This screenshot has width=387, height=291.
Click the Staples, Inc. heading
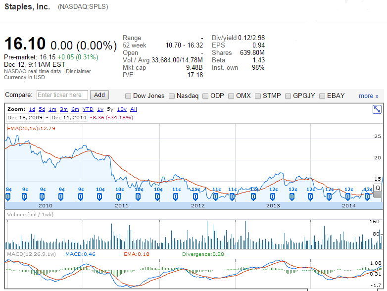point(27,6)
